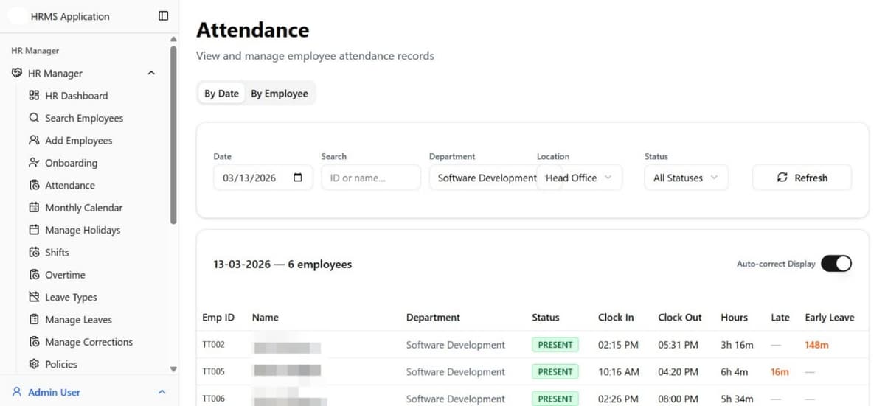
Task: Click the sidebar scroll down arrow
Action: tap(173, 369)
